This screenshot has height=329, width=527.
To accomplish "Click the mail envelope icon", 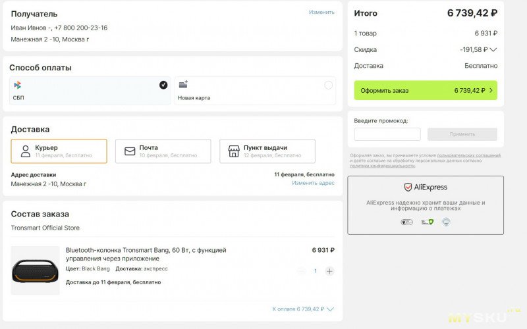I will pyautogui.click(x=130, y=151).
